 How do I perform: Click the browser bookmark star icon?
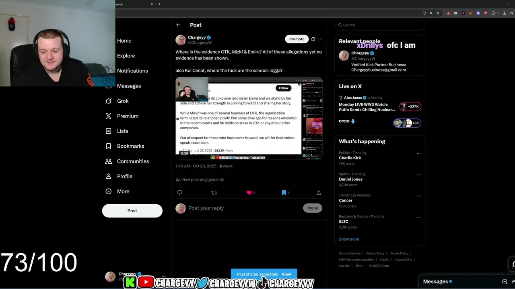click(x=438, y=13)
